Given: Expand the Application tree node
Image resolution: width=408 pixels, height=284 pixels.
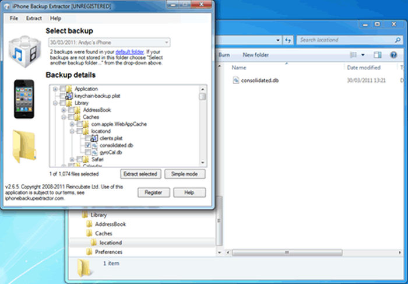Looking at the screenshot, I should click(x=55, y=89).
